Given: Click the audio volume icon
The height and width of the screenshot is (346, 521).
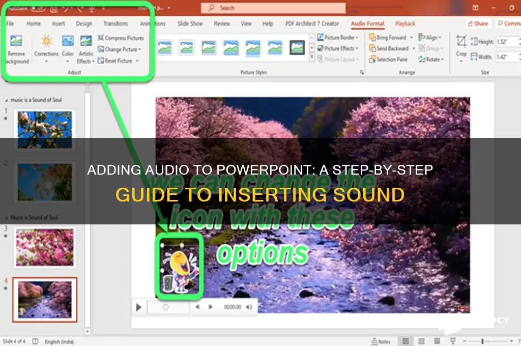Looking at the screenshot, I should pos(249,307).
